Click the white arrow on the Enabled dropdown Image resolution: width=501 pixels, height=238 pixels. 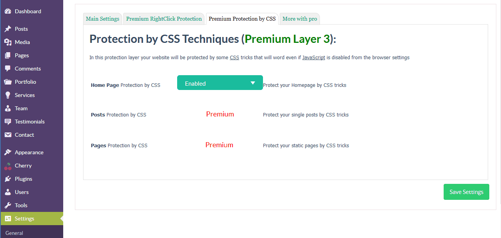pyautogui.click(x=253, y=83)
